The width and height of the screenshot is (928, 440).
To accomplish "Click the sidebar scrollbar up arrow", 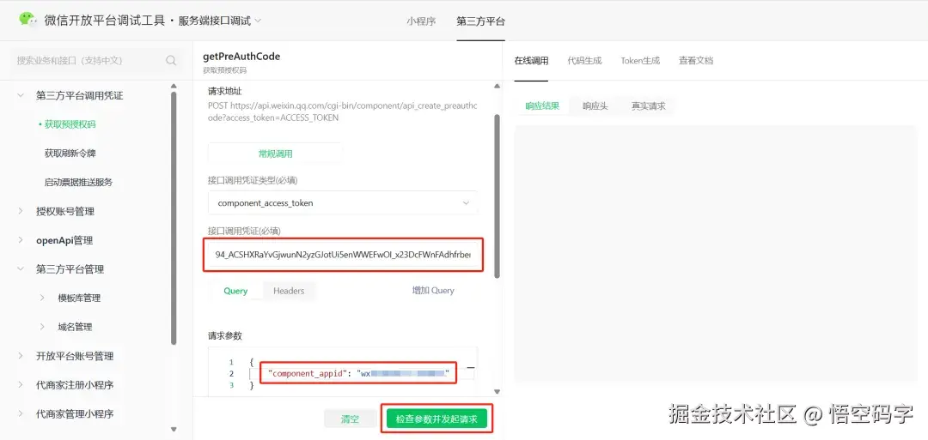I will coord(174,86).
